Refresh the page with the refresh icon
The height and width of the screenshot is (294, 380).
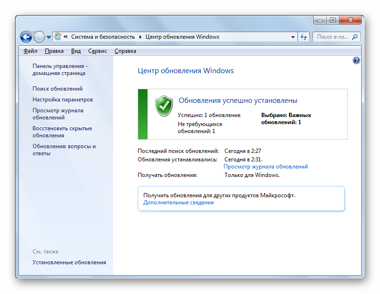click(x=304, y=37)
